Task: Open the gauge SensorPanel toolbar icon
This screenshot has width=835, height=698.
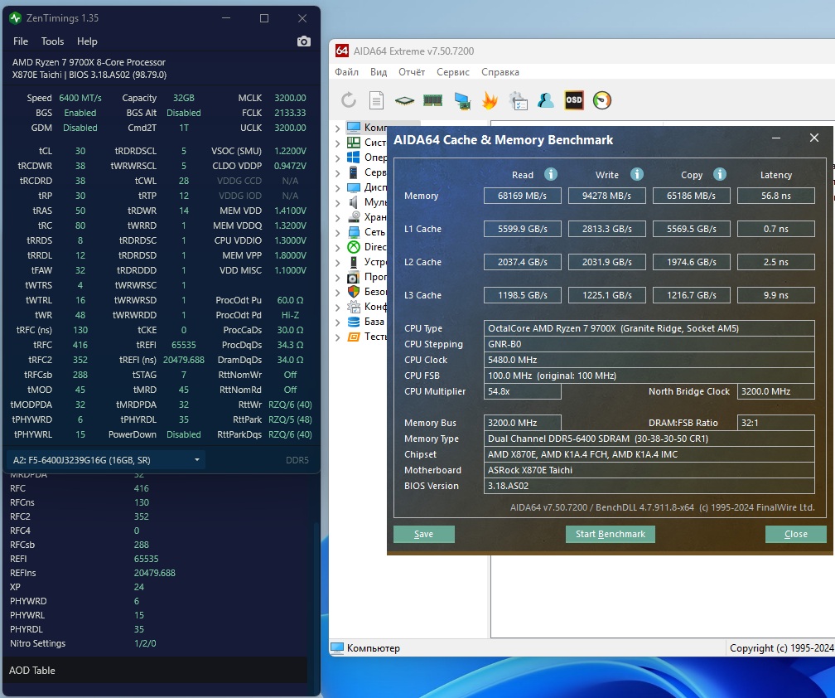Action: (x=601, y=100)
